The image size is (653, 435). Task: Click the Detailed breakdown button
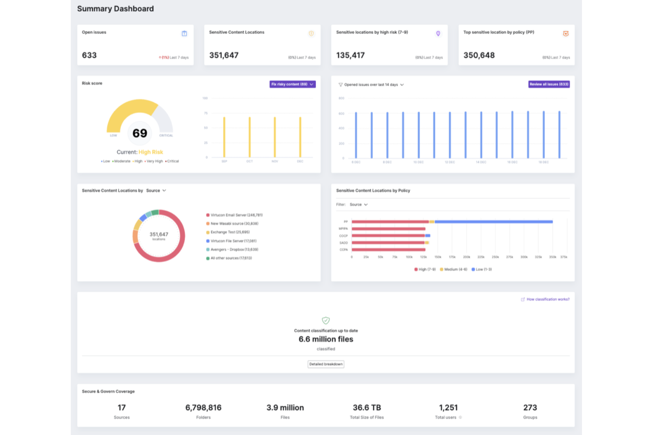point(326,364)
